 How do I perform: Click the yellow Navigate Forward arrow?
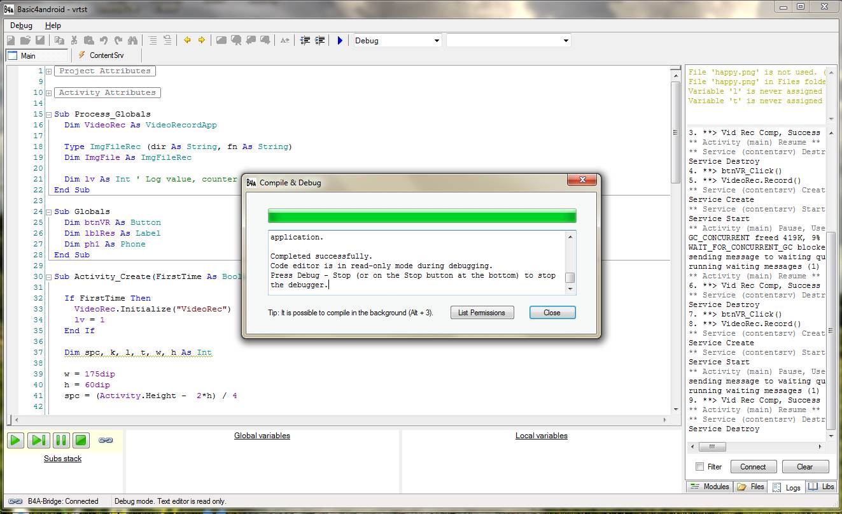click(x=202, y=40)
